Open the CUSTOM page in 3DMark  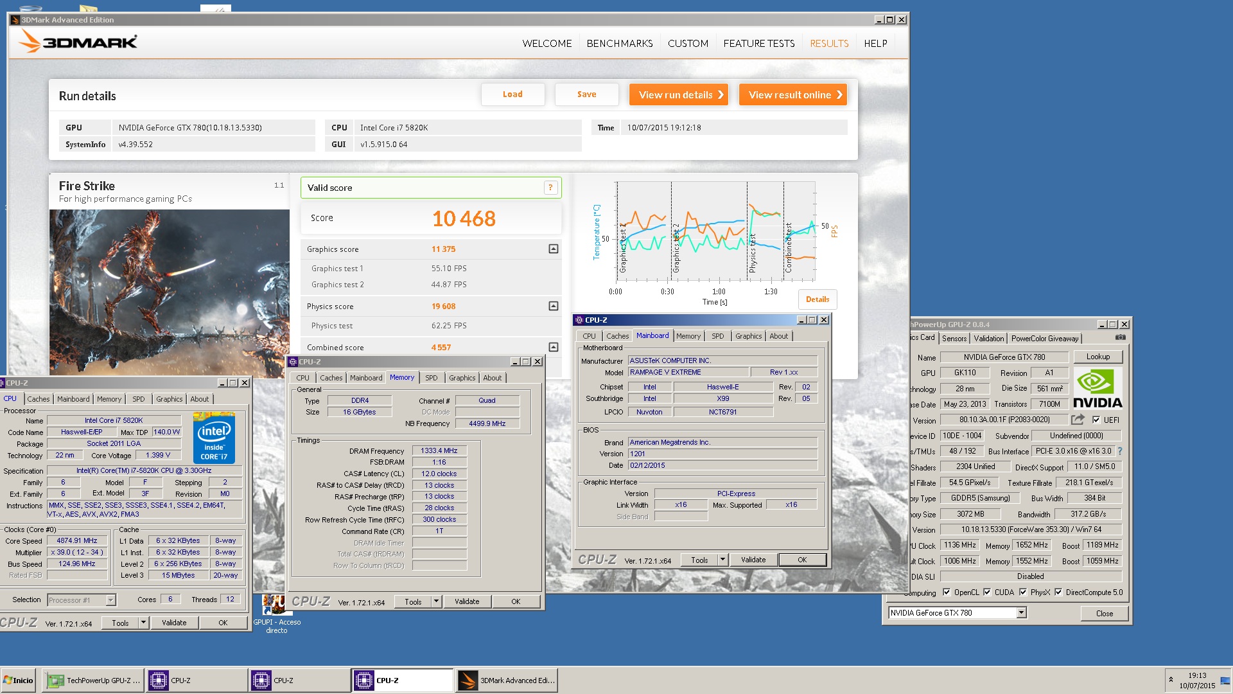pyautogui.click(x=688, y=43)
